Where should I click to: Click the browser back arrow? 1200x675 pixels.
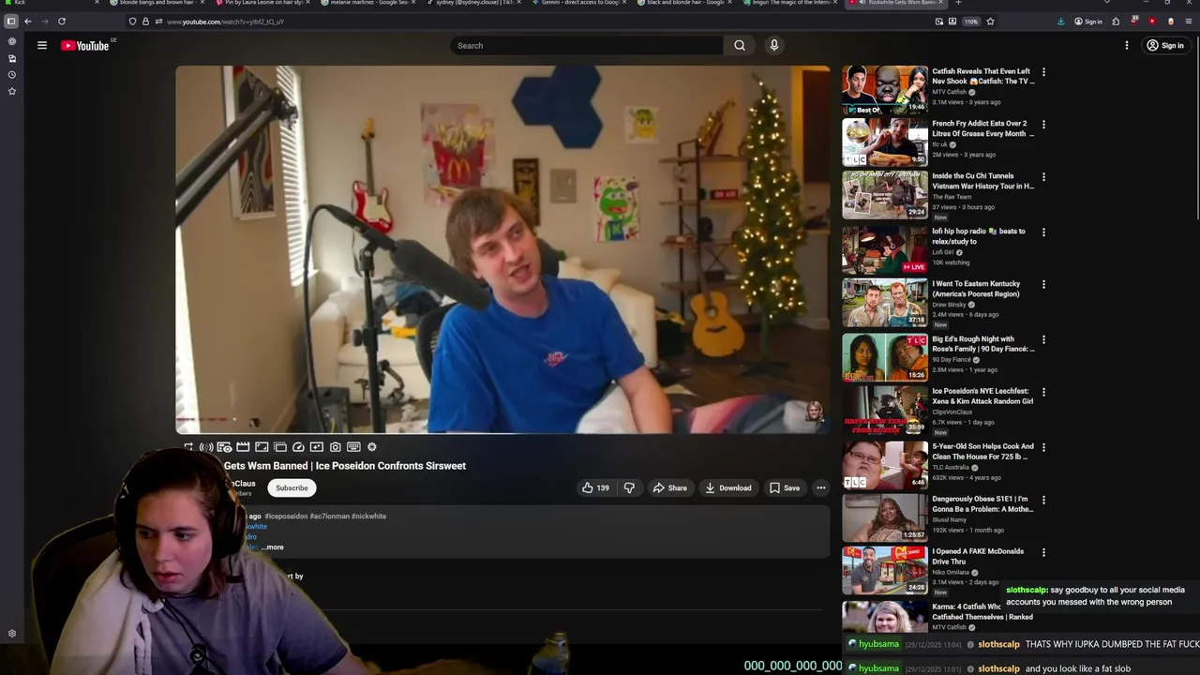click(x=28, y=21)
